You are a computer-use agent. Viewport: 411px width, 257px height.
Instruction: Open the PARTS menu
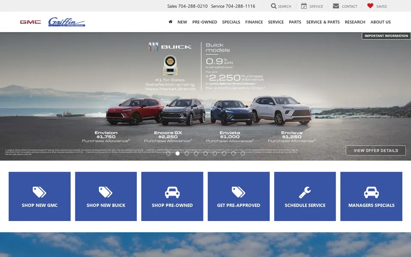pyautogui.click(x=295, y=22)
